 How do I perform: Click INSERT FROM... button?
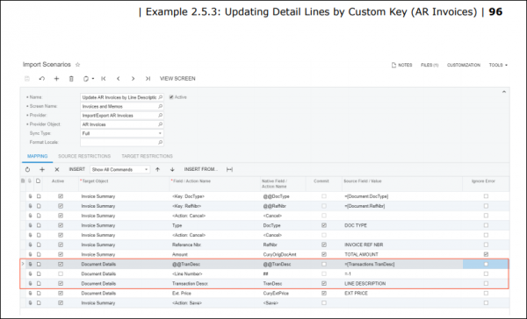200,169
